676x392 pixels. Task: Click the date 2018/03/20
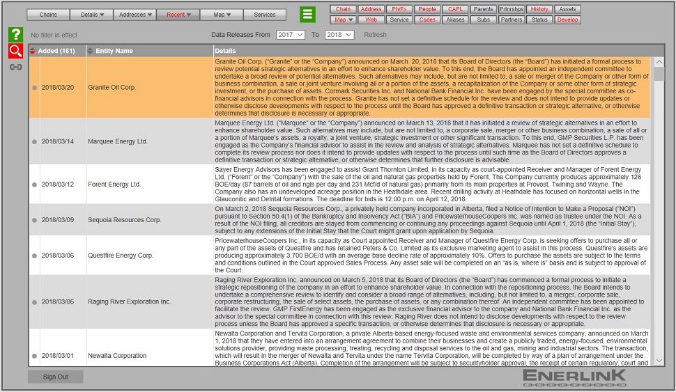coord(58,88)
